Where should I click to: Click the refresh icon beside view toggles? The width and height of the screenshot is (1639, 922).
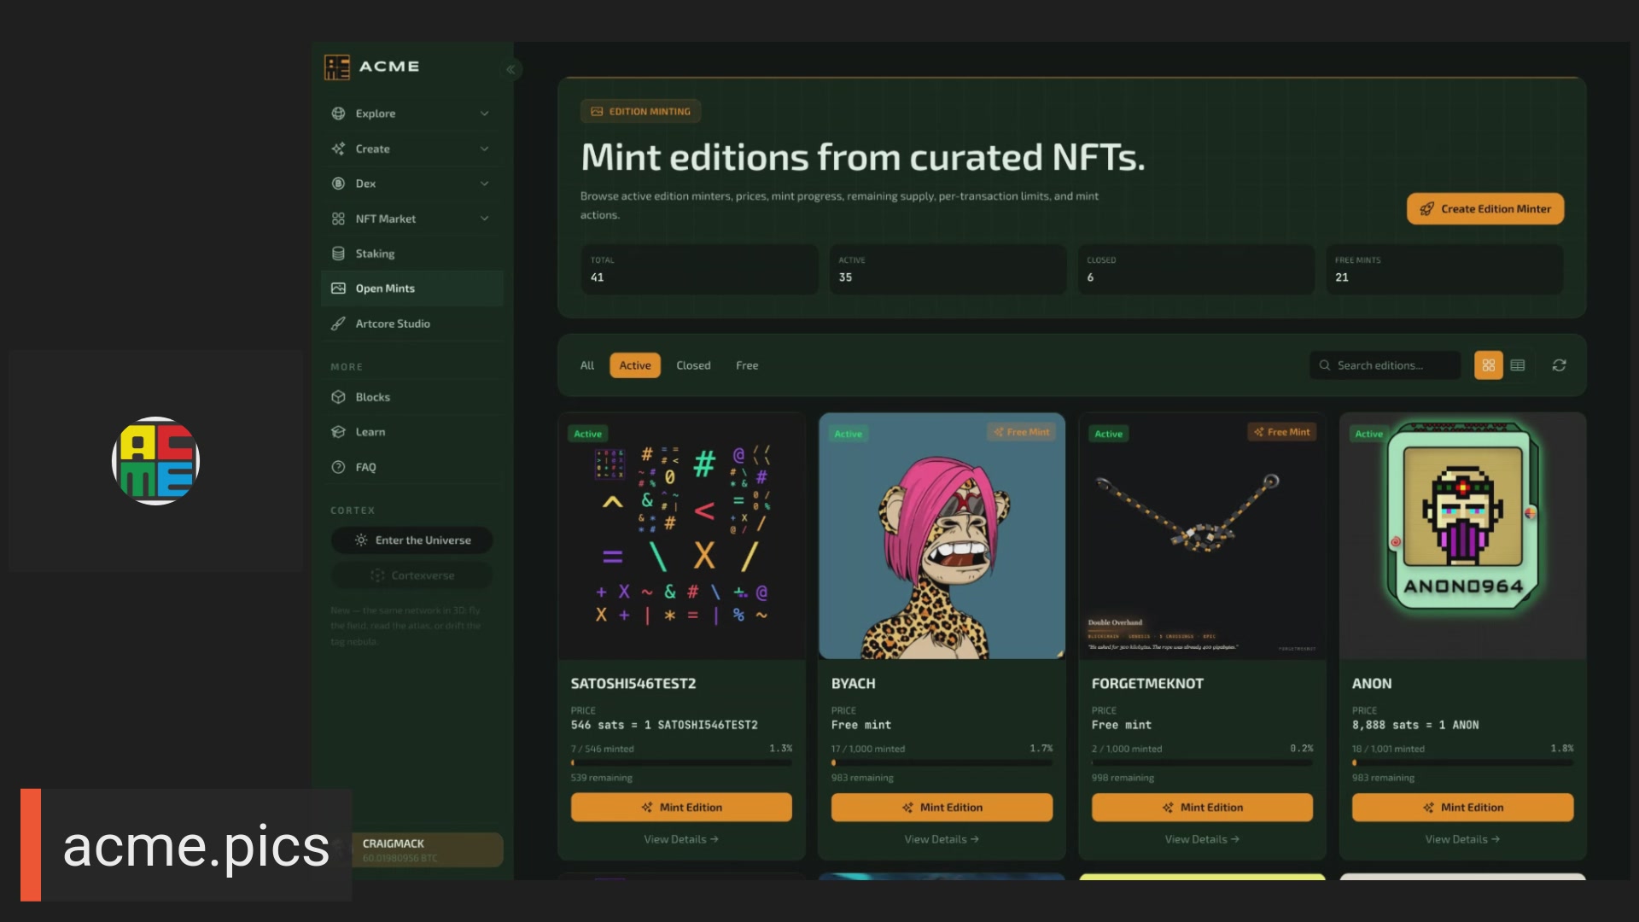(x=1559, y=365)
